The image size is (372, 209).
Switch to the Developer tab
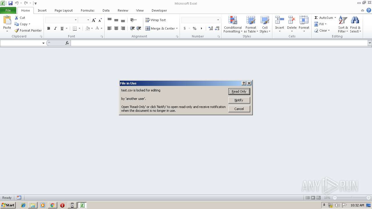pos(159,10)
